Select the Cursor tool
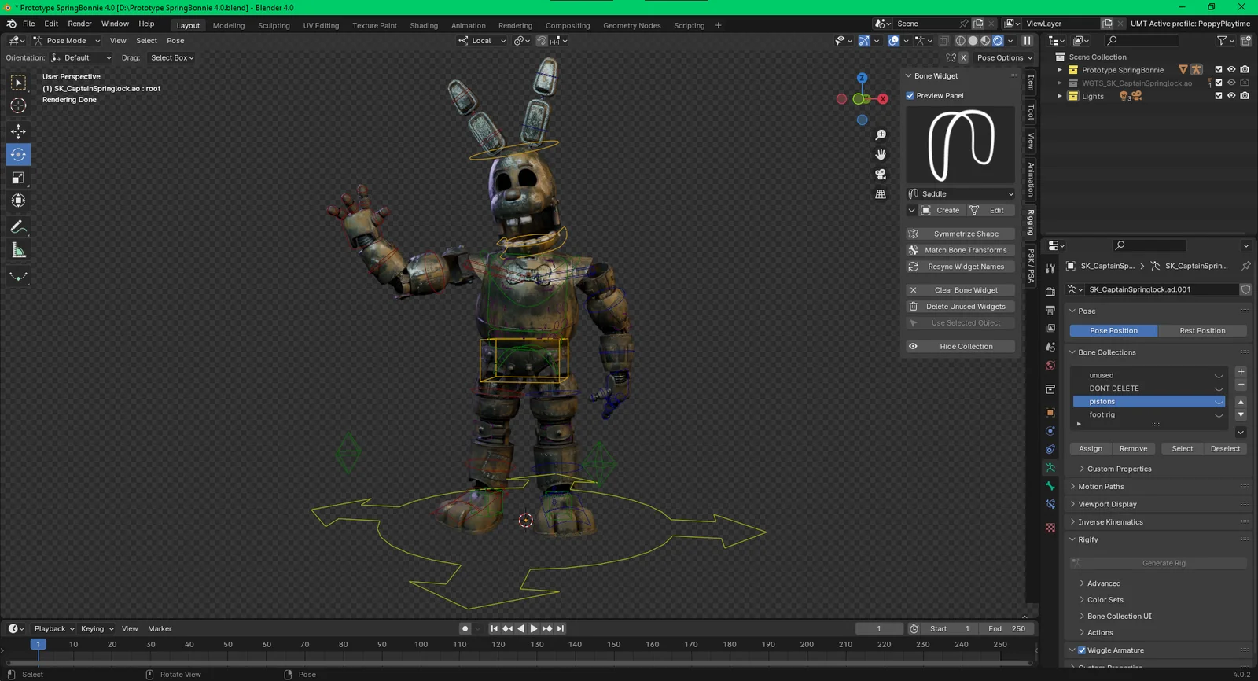 click(x=18, y=106)
